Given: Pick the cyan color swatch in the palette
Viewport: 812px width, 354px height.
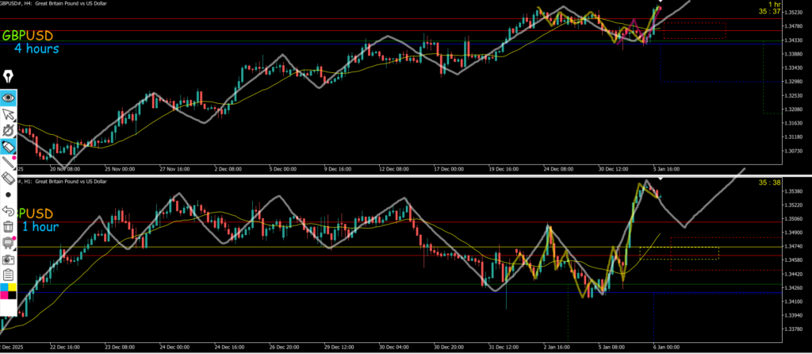Looking at the screenshot, I should (x=4, y=287).
